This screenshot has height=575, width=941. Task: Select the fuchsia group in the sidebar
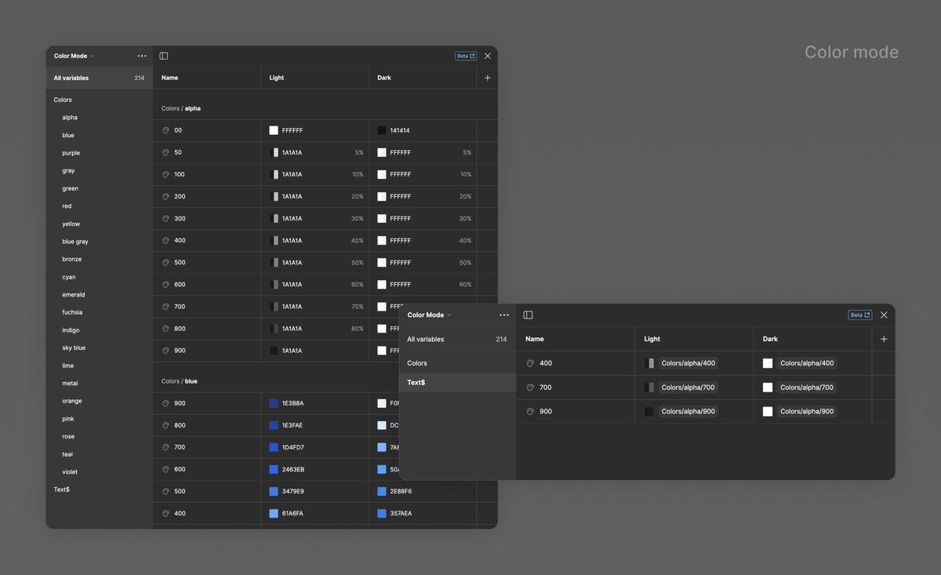(72, 312)
